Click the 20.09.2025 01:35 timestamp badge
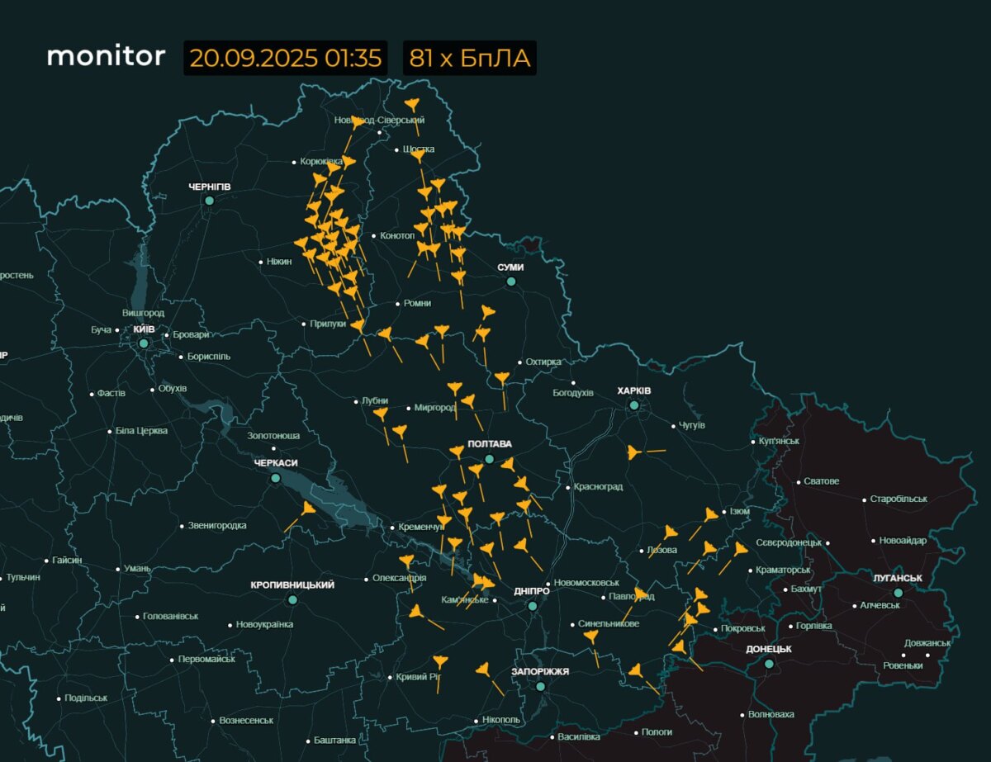 click(285, 58)
